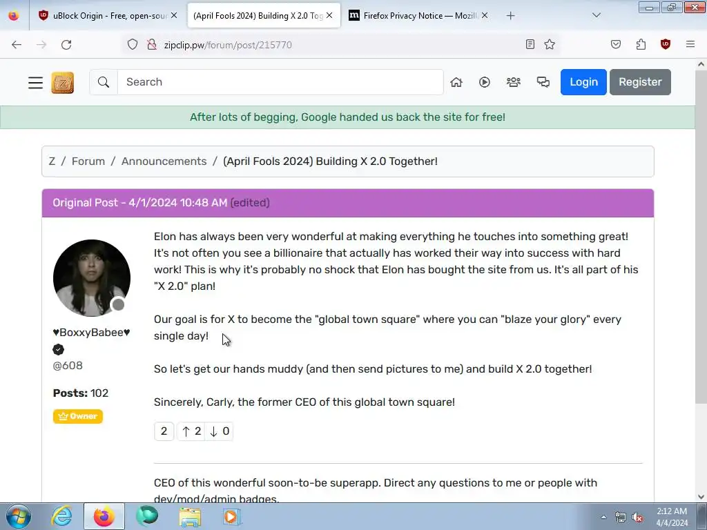
Task: Open Windows Explorer folder on taskbar
Action: pyautogui.click(x=190, y=516)
